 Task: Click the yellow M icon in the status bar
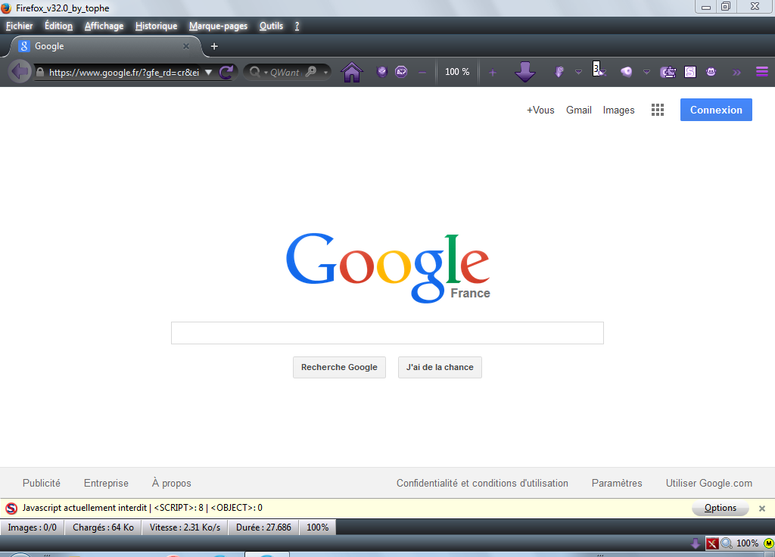point(769,543)
